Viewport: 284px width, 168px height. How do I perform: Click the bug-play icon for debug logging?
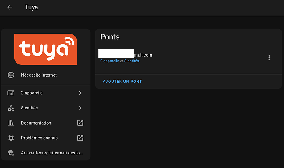coord(11,153)
